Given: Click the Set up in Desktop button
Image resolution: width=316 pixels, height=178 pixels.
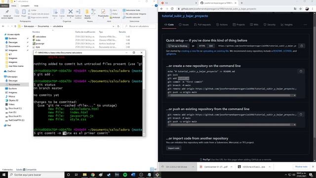Looking at the screenshot, I should [178, 46].
